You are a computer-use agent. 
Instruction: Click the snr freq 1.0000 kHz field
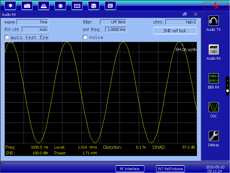(x=116, y=29)
